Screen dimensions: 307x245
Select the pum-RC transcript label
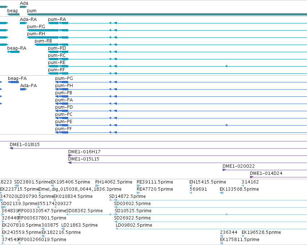[x=57, y=55]
